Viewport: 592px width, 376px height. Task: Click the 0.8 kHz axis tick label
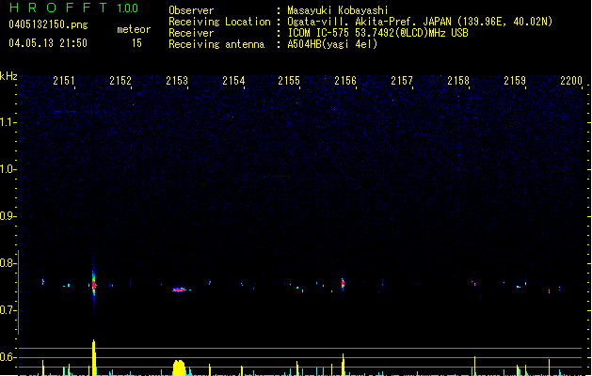click(x=8, y=263)
